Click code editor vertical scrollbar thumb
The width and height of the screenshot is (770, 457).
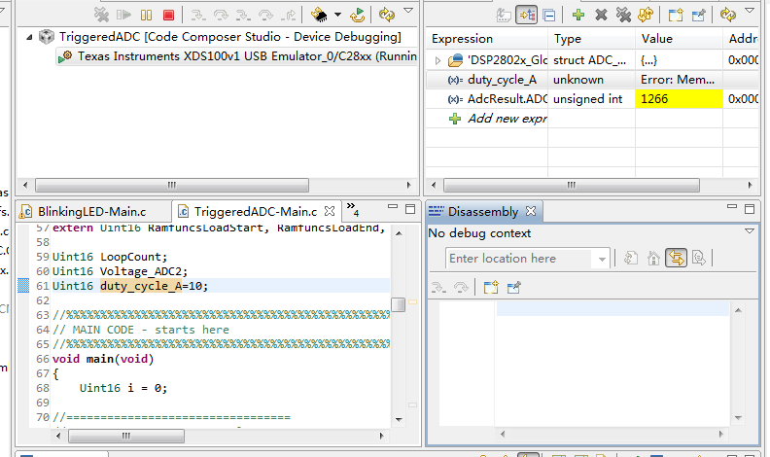pos(399,305)
